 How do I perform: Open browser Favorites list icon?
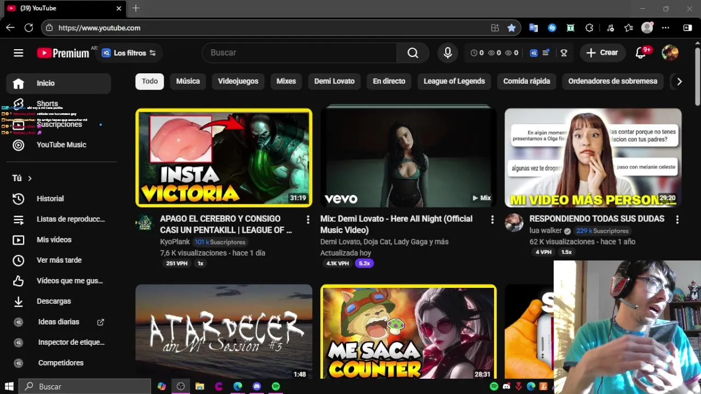(x=628, y=28)
